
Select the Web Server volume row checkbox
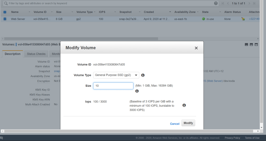point(5,19)
